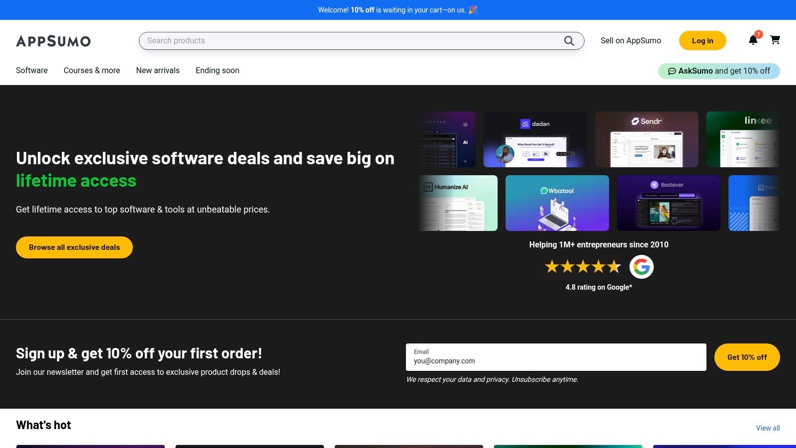Viewport: 796px width, 448px height.
Task: Click 'Helping 1M+ entrepreneurs since 2010' text
Action: tap(599, 244)
